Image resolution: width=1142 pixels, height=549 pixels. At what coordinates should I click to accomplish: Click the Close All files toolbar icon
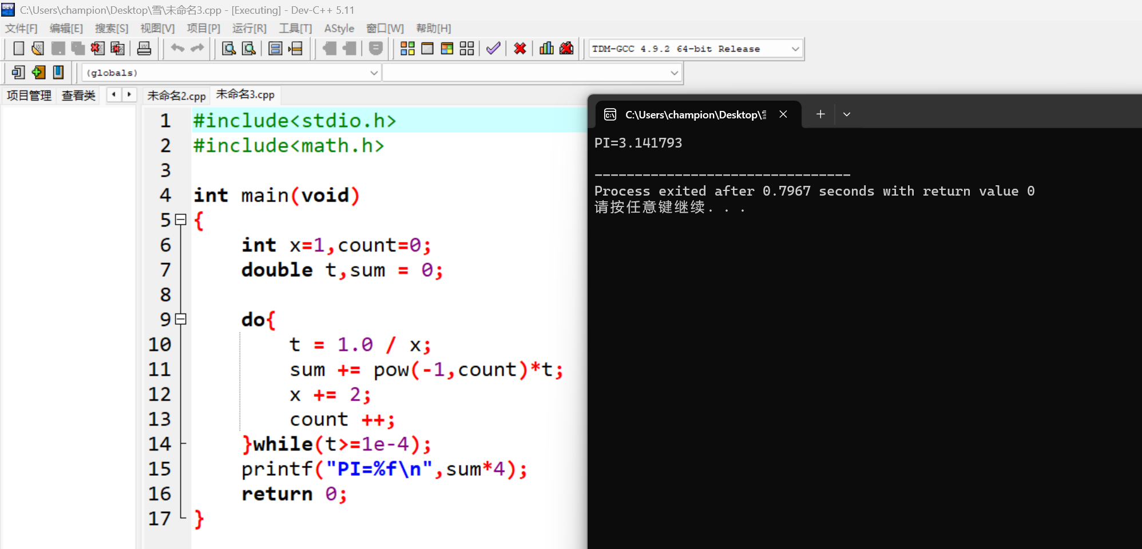click(x=117, y=49)
